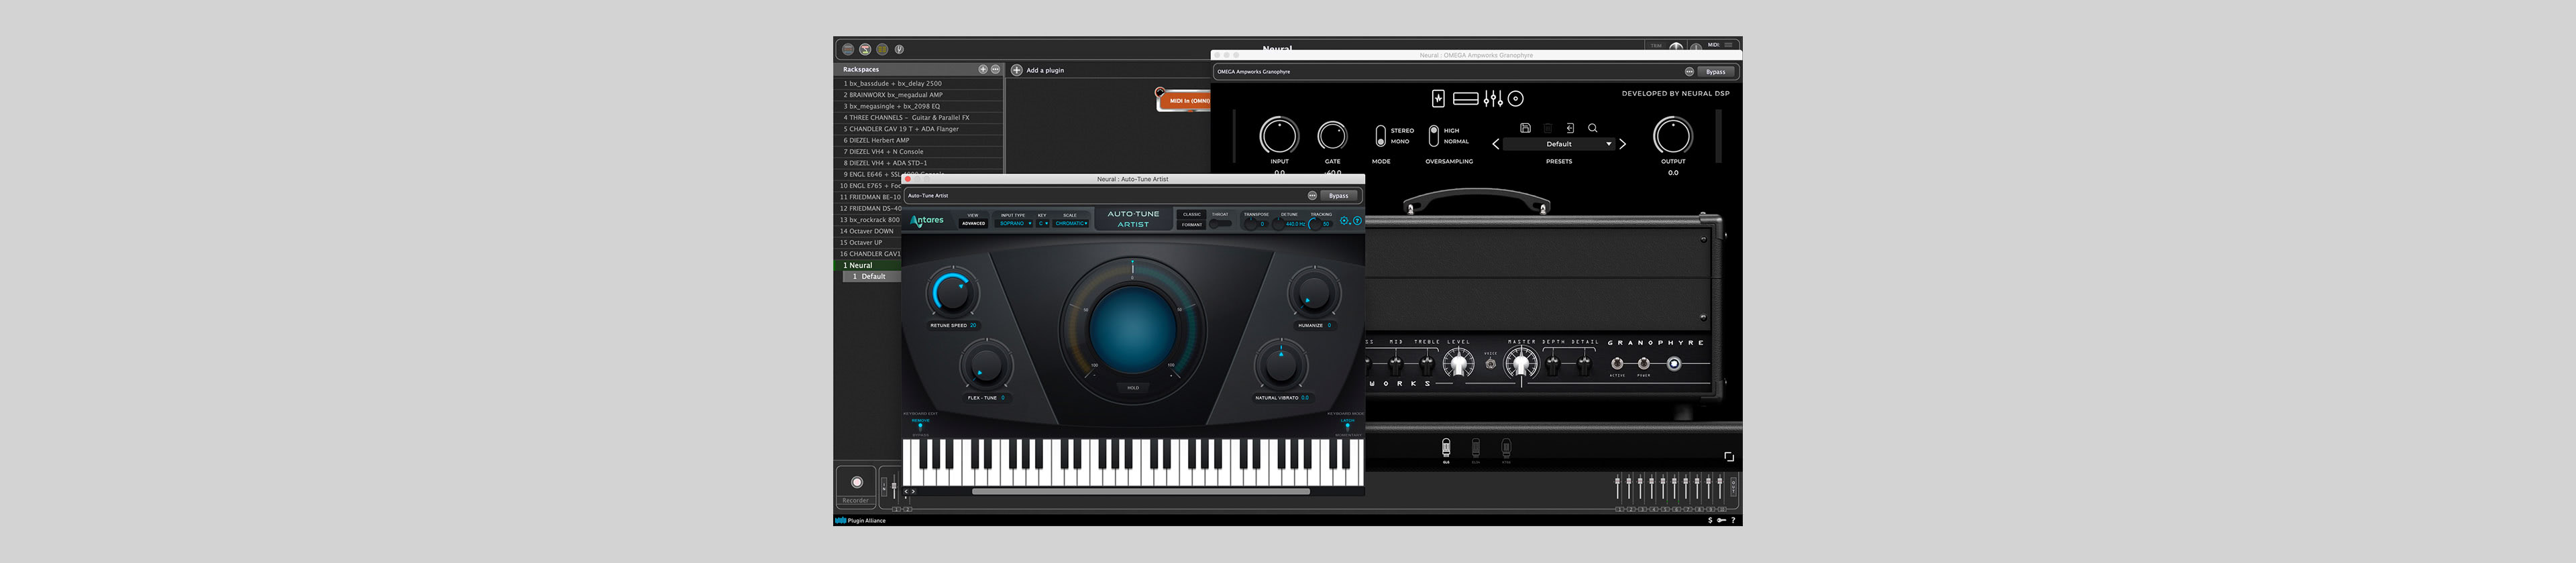This screenshot has width=2576, height=563.
Task: Open the Rackspaces more options menu
Action: tap(995, 70)
